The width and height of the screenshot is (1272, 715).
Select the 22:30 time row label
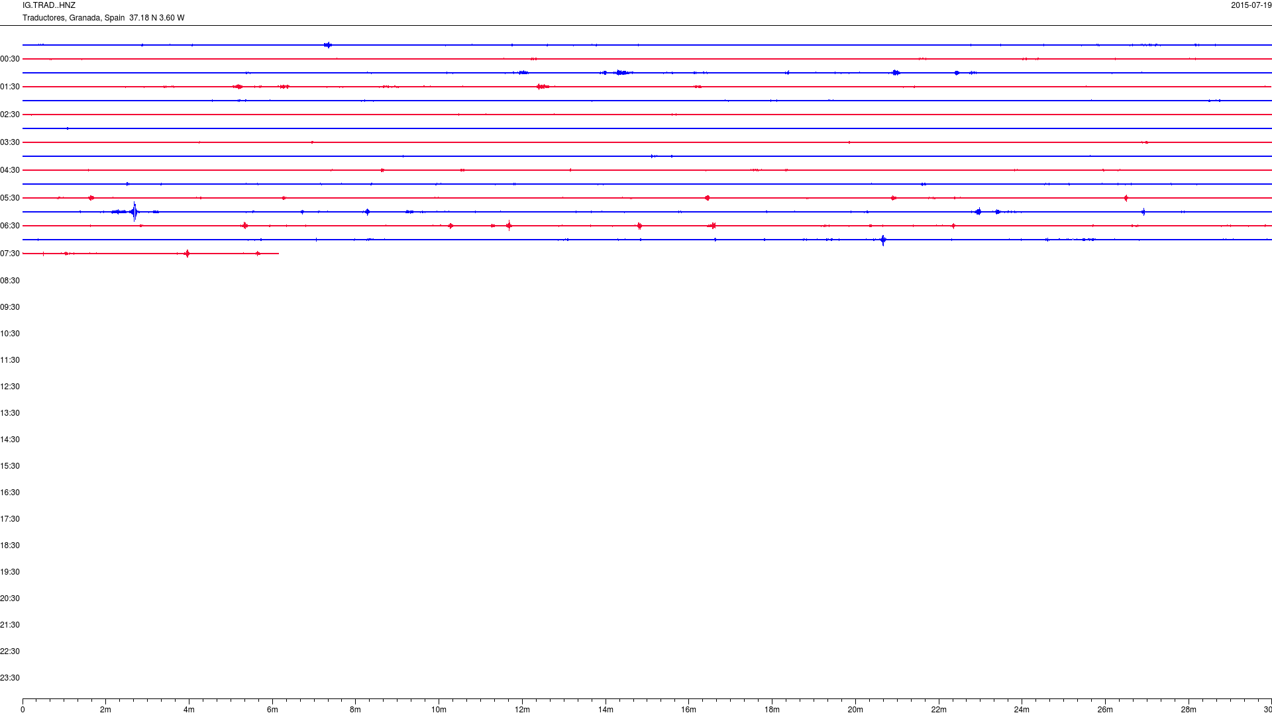pos(10,651)
